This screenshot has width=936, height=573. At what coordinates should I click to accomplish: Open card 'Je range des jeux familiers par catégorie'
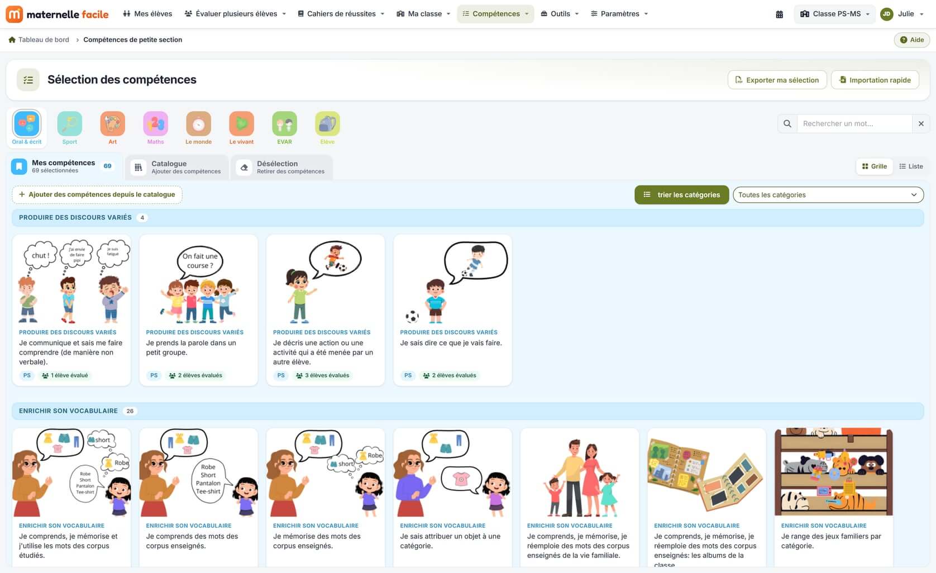tap(834, 497)
